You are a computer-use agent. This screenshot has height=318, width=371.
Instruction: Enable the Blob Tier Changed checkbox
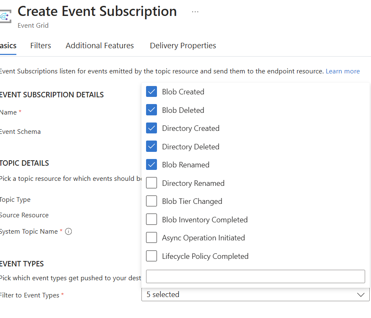[x=152, y=201]
